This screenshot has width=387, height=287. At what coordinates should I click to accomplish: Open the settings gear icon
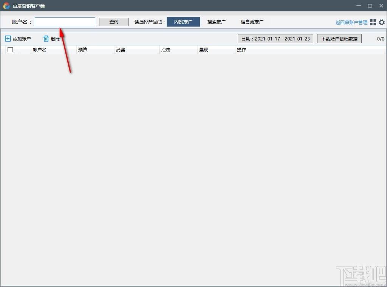point(382,22)
